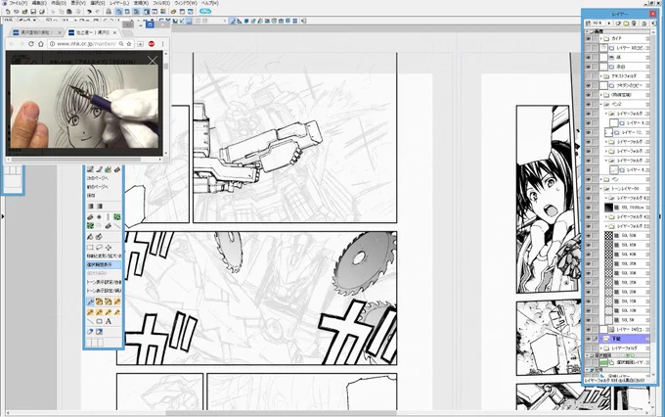This screenshot has height=417, width=665.
Task: Click the undo arrow in top toolbar
Action: pyautogui.click(x=90, y=12)
